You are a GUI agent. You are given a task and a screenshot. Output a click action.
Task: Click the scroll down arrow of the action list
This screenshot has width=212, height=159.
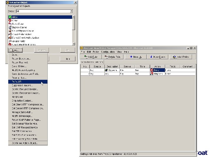click(74, 44)
